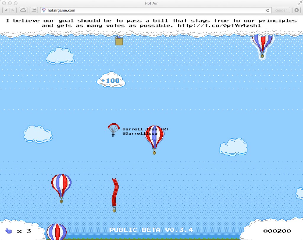Screen dimensions: 303x240
Task: Go back using the navigation arrow
Action: 6,10
